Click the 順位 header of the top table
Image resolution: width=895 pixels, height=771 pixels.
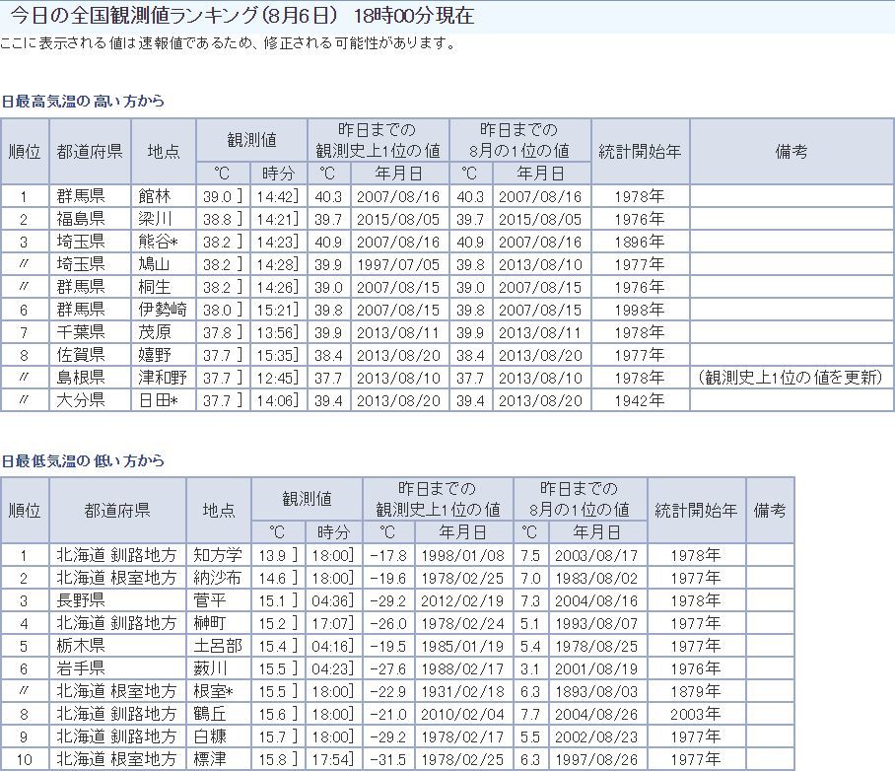coord(25,152)
